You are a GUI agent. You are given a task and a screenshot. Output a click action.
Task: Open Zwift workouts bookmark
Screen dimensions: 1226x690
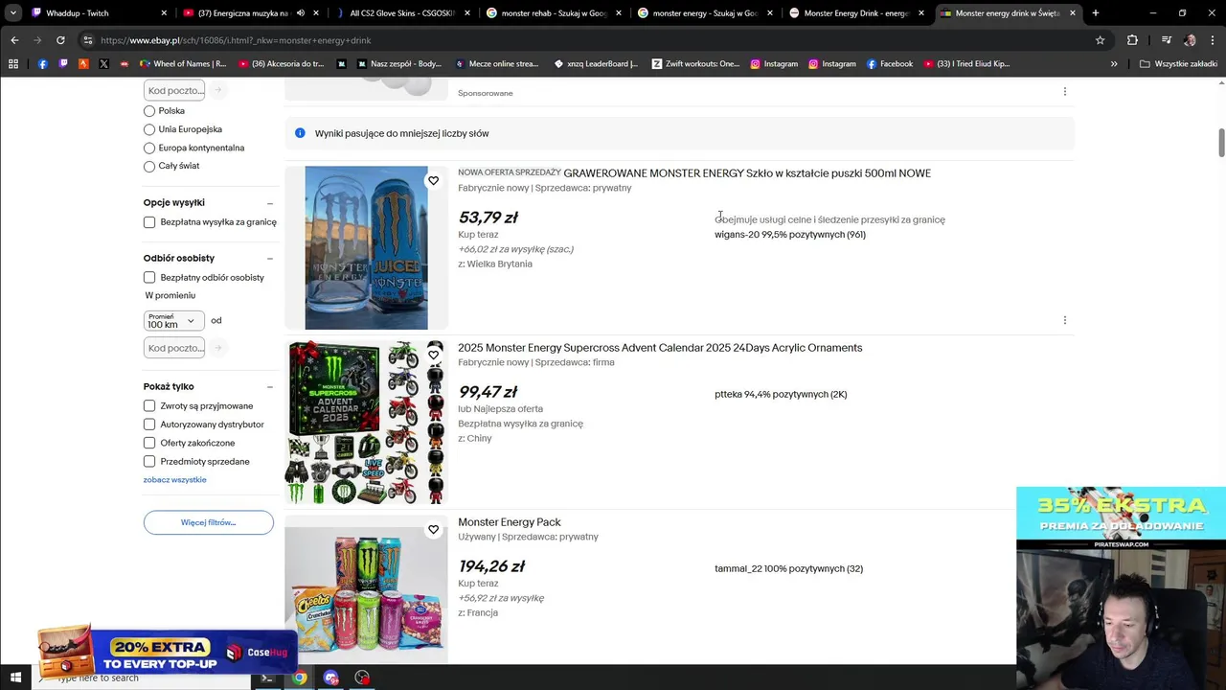(x=695, y=64)
